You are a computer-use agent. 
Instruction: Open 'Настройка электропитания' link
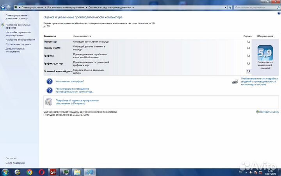20,40
